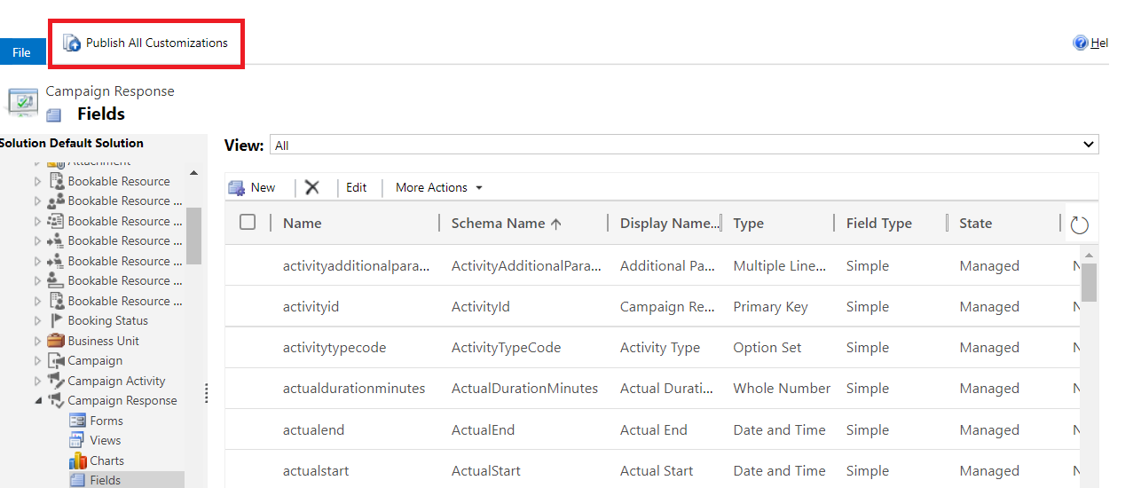The image size is (1141, 488).
Task: Select the lowercase activitytypecode name cell
Action: [x=334, y=347]
